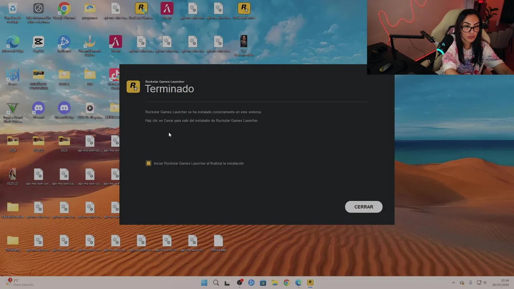Open the programas folder on desktop
Screen dimensions: 514x289
90,11
